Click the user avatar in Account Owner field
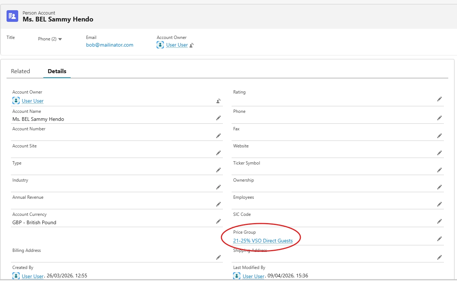Image resolution: width=457 pixels, height=281 pixels. (x=16, y=101)
